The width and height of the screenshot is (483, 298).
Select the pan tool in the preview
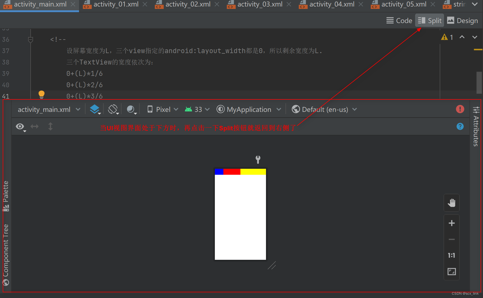pyautogui.click(x=451, y=202)
